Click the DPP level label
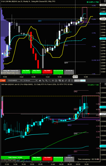This screenshot has width=106, height=166. (x=76, y=134)
